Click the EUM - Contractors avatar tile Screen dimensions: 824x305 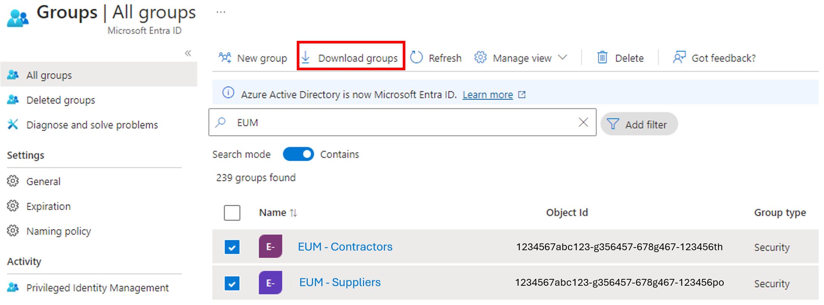270,246
